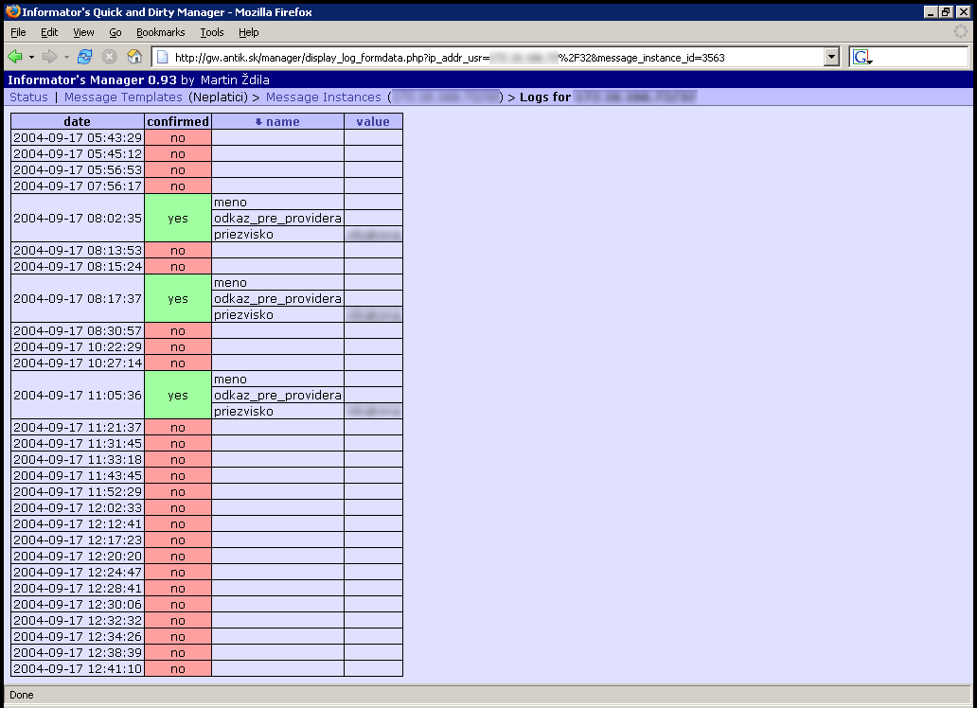
Task: Click the address bar URL field
Action: coord(492,58)
